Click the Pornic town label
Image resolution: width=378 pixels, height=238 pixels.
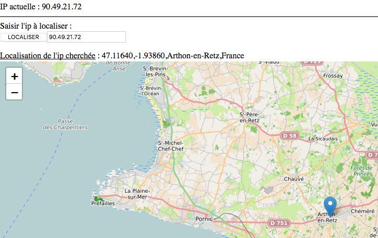[204, 219]
